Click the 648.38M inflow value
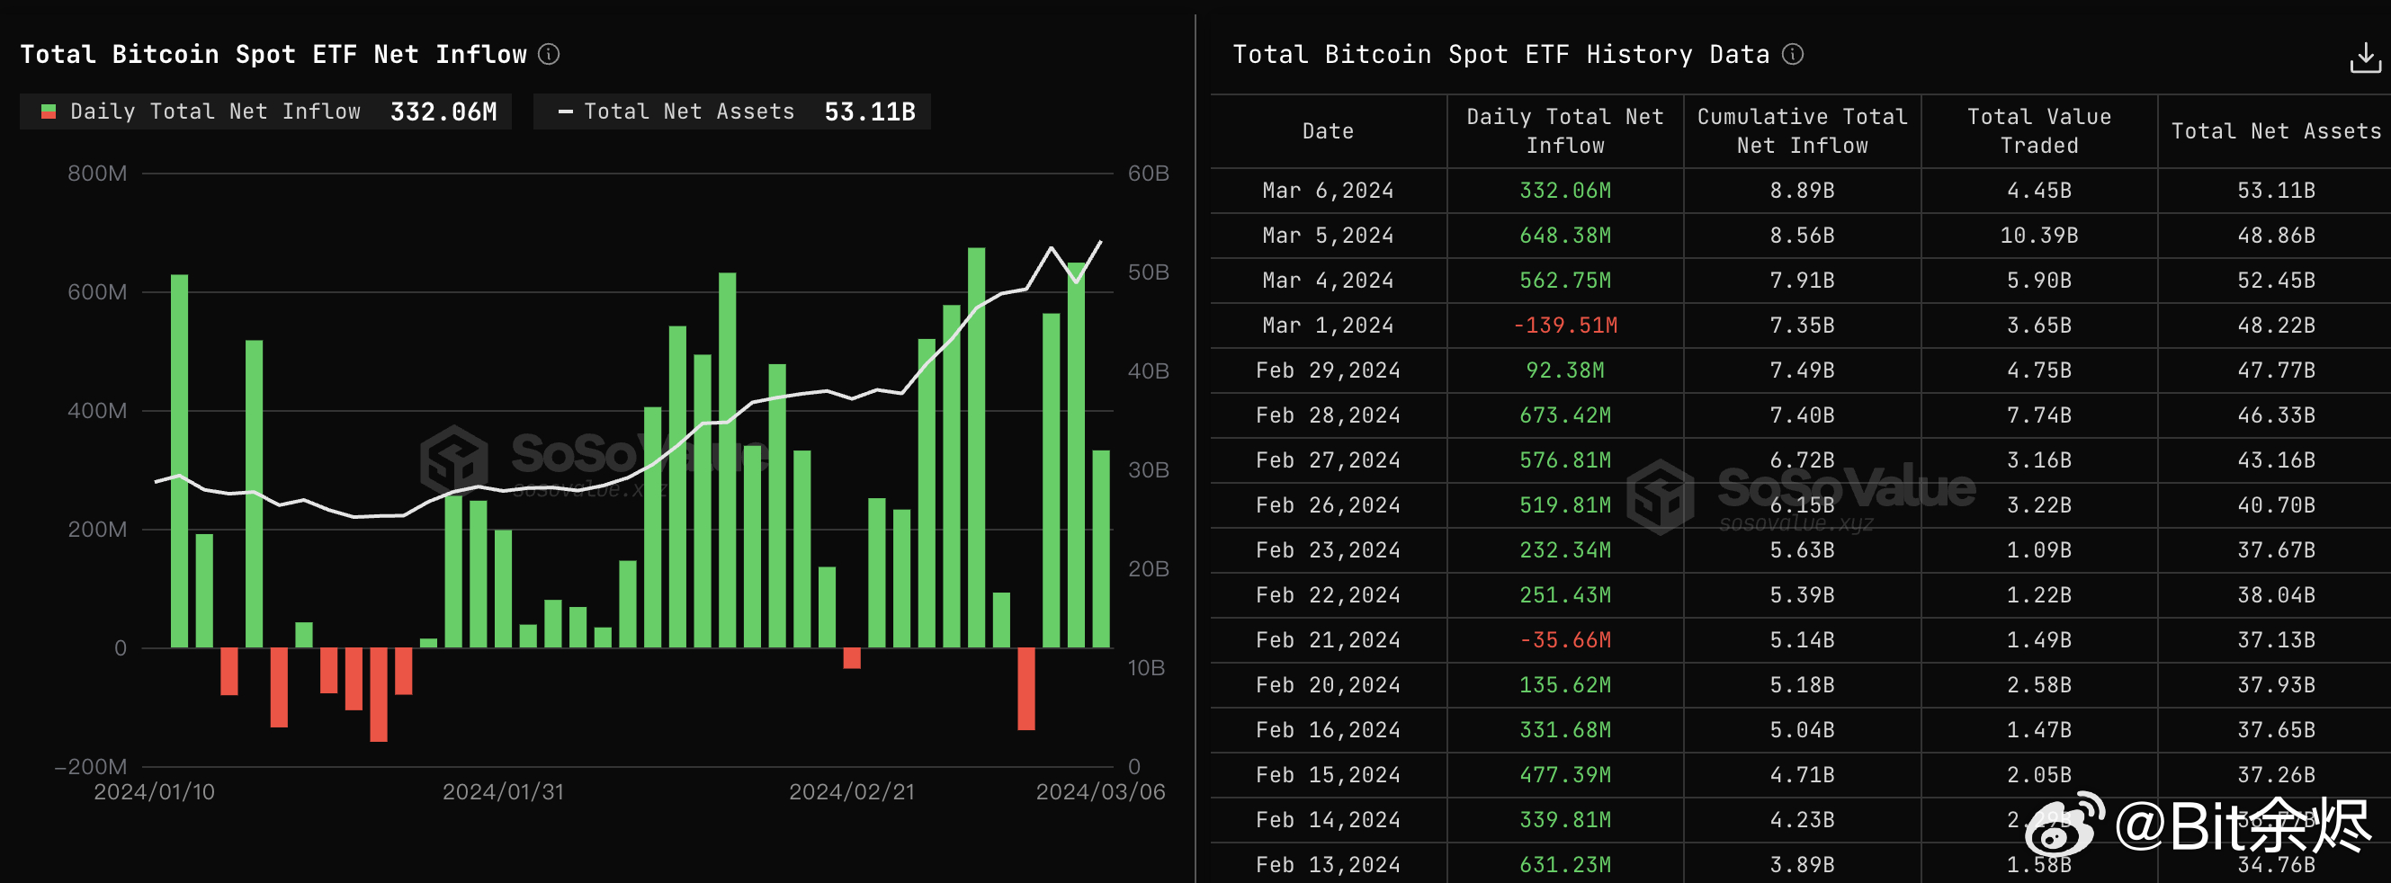2391x883 pixels. (x=1565, y=236)
